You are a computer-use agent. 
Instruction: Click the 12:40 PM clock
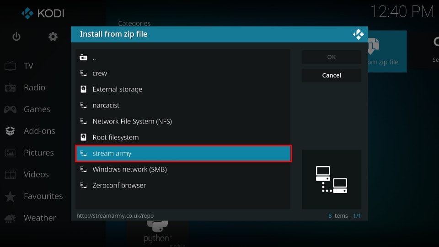[x=402, y=12]
